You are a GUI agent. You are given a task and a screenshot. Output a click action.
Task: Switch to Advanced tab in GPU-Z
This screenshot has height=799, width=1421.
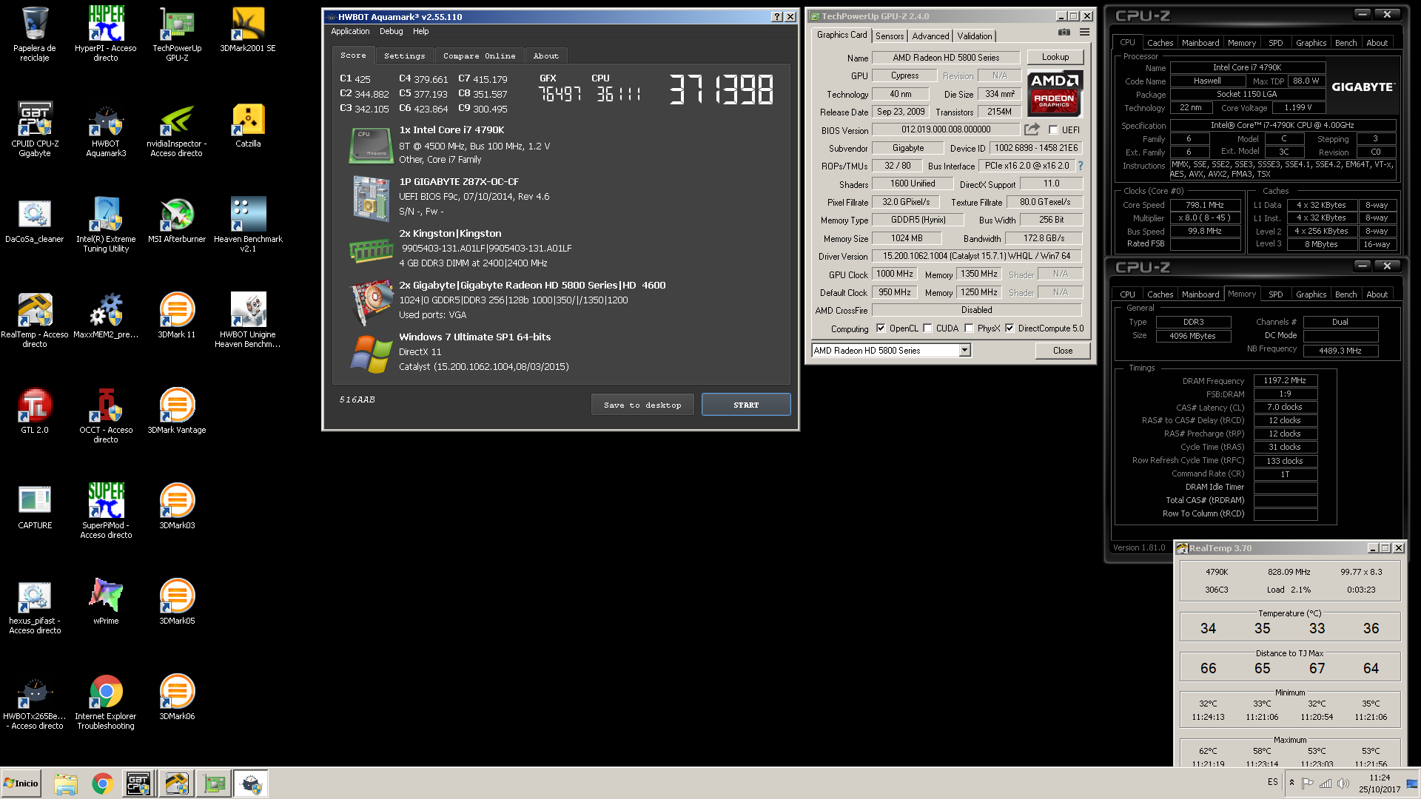tap(930, 36)
